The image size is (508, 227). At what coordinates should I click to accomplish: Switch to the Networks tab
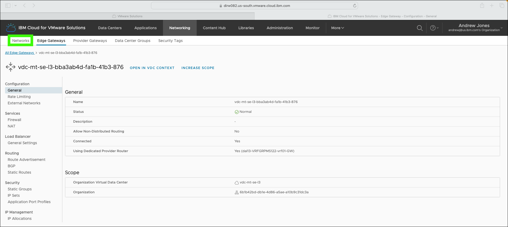click(x=21, y=41)
